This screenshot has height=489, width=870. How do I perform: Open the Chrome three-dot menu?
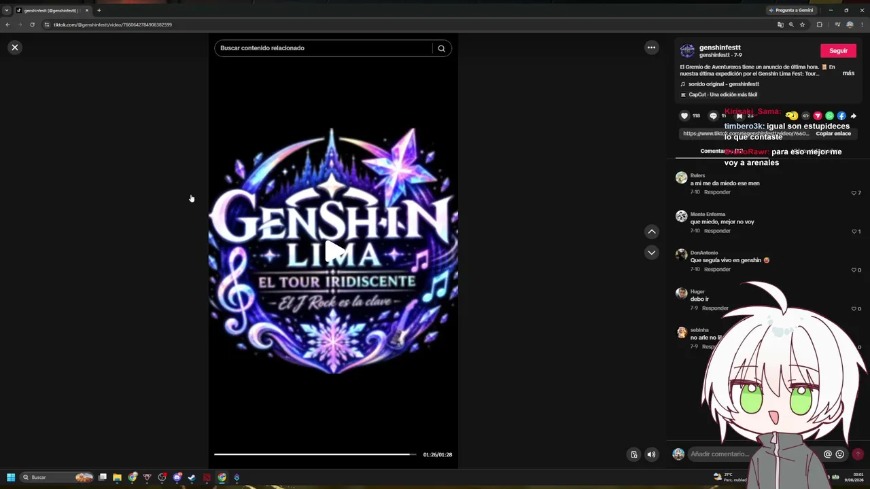point(862,24)
